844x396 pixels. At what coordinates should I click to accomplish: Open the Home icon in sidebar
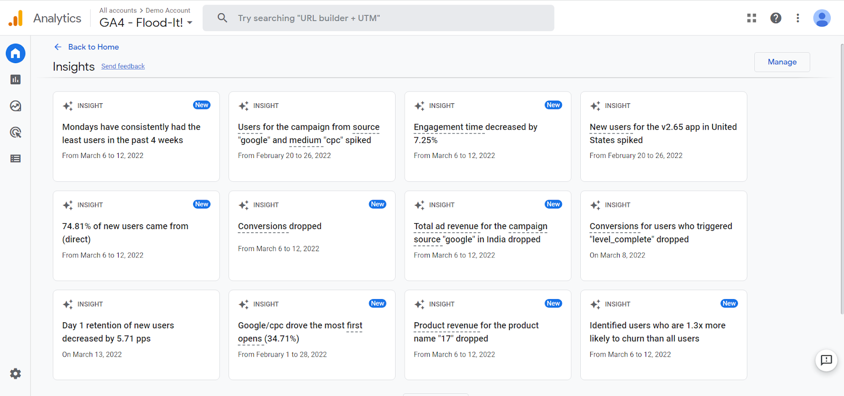(x=15, y=53)
